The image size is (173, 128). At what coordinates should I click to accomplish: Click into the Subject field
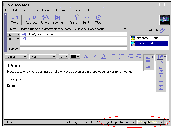point(73,48)
